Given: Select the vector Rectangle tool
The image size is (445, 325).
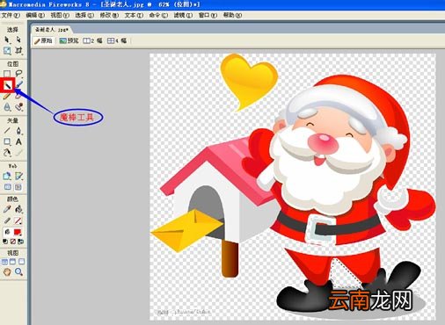Looking at the screenshot, I should 7,141.
